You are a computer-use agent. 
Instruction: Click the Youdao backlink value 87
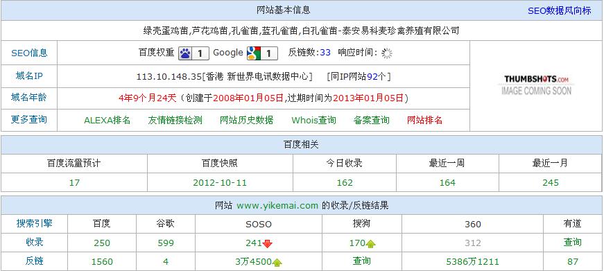click(573, 262)
